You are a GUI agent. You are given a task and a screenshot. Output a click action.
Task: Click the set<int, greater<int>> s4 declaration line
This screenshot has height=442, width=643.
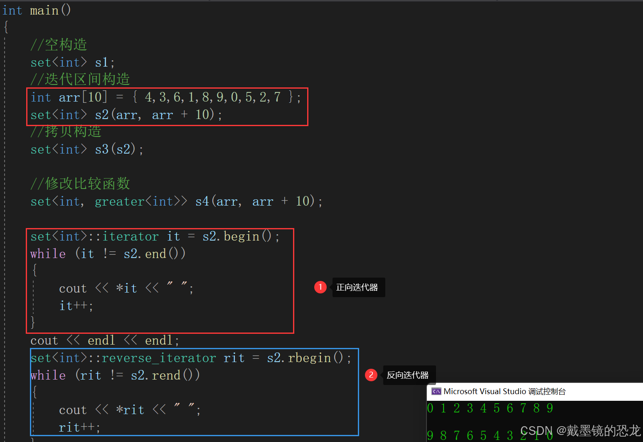[x=177, y=201]
